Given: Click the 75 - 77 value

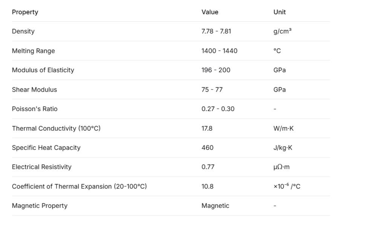Looking at the screenshot, I should click(x=212, y=90).
